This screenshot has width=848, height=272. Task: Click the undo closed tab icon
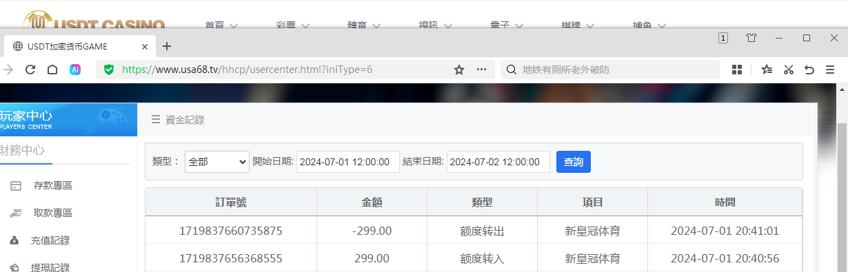coord(809,70)
